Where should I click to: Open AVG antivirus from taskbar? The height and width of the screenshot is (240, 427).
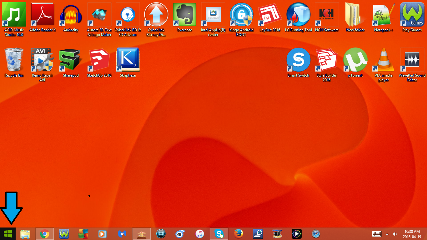tap(83, 234)
